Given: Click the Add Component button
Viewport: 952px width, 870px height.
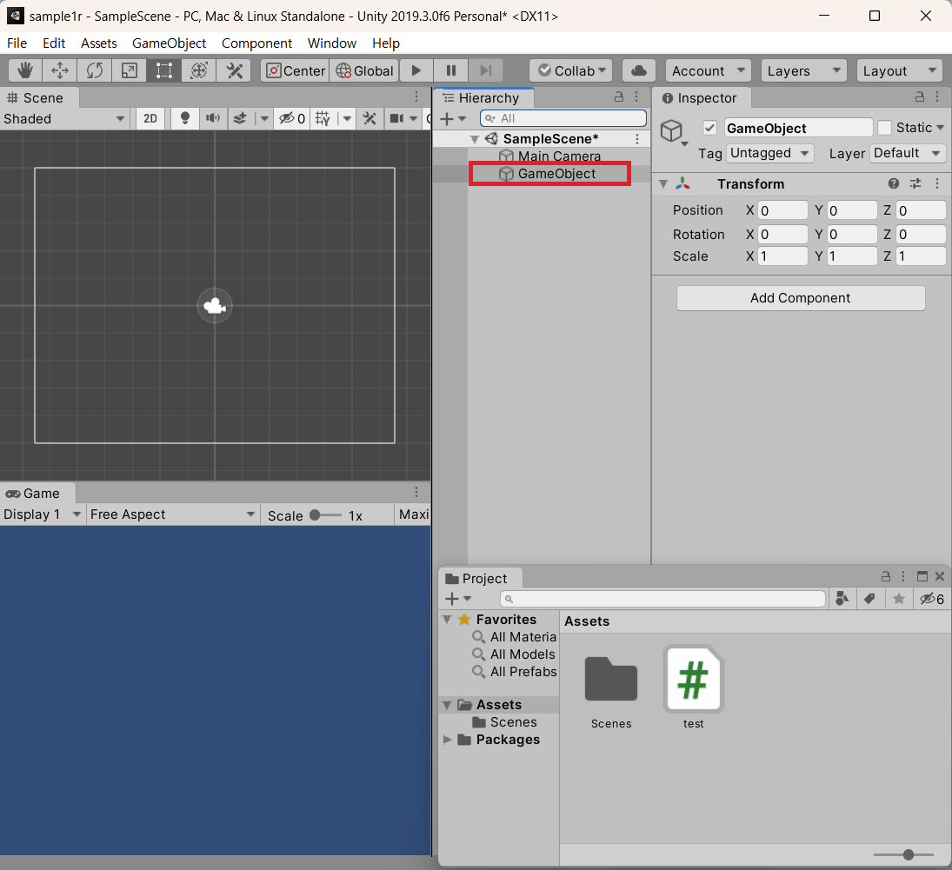Looking at the screenshot, I should click(x=801, y=298).
